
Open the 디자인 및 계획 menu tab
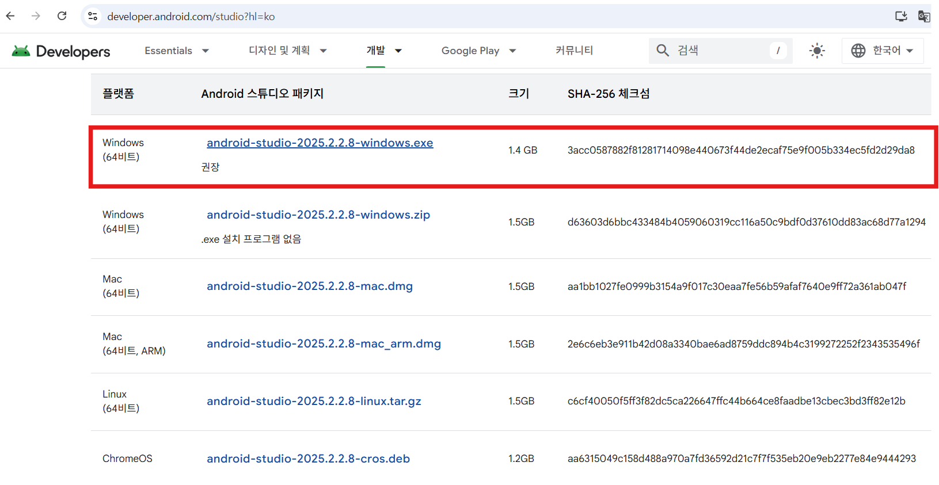click(x=279, y=51)
